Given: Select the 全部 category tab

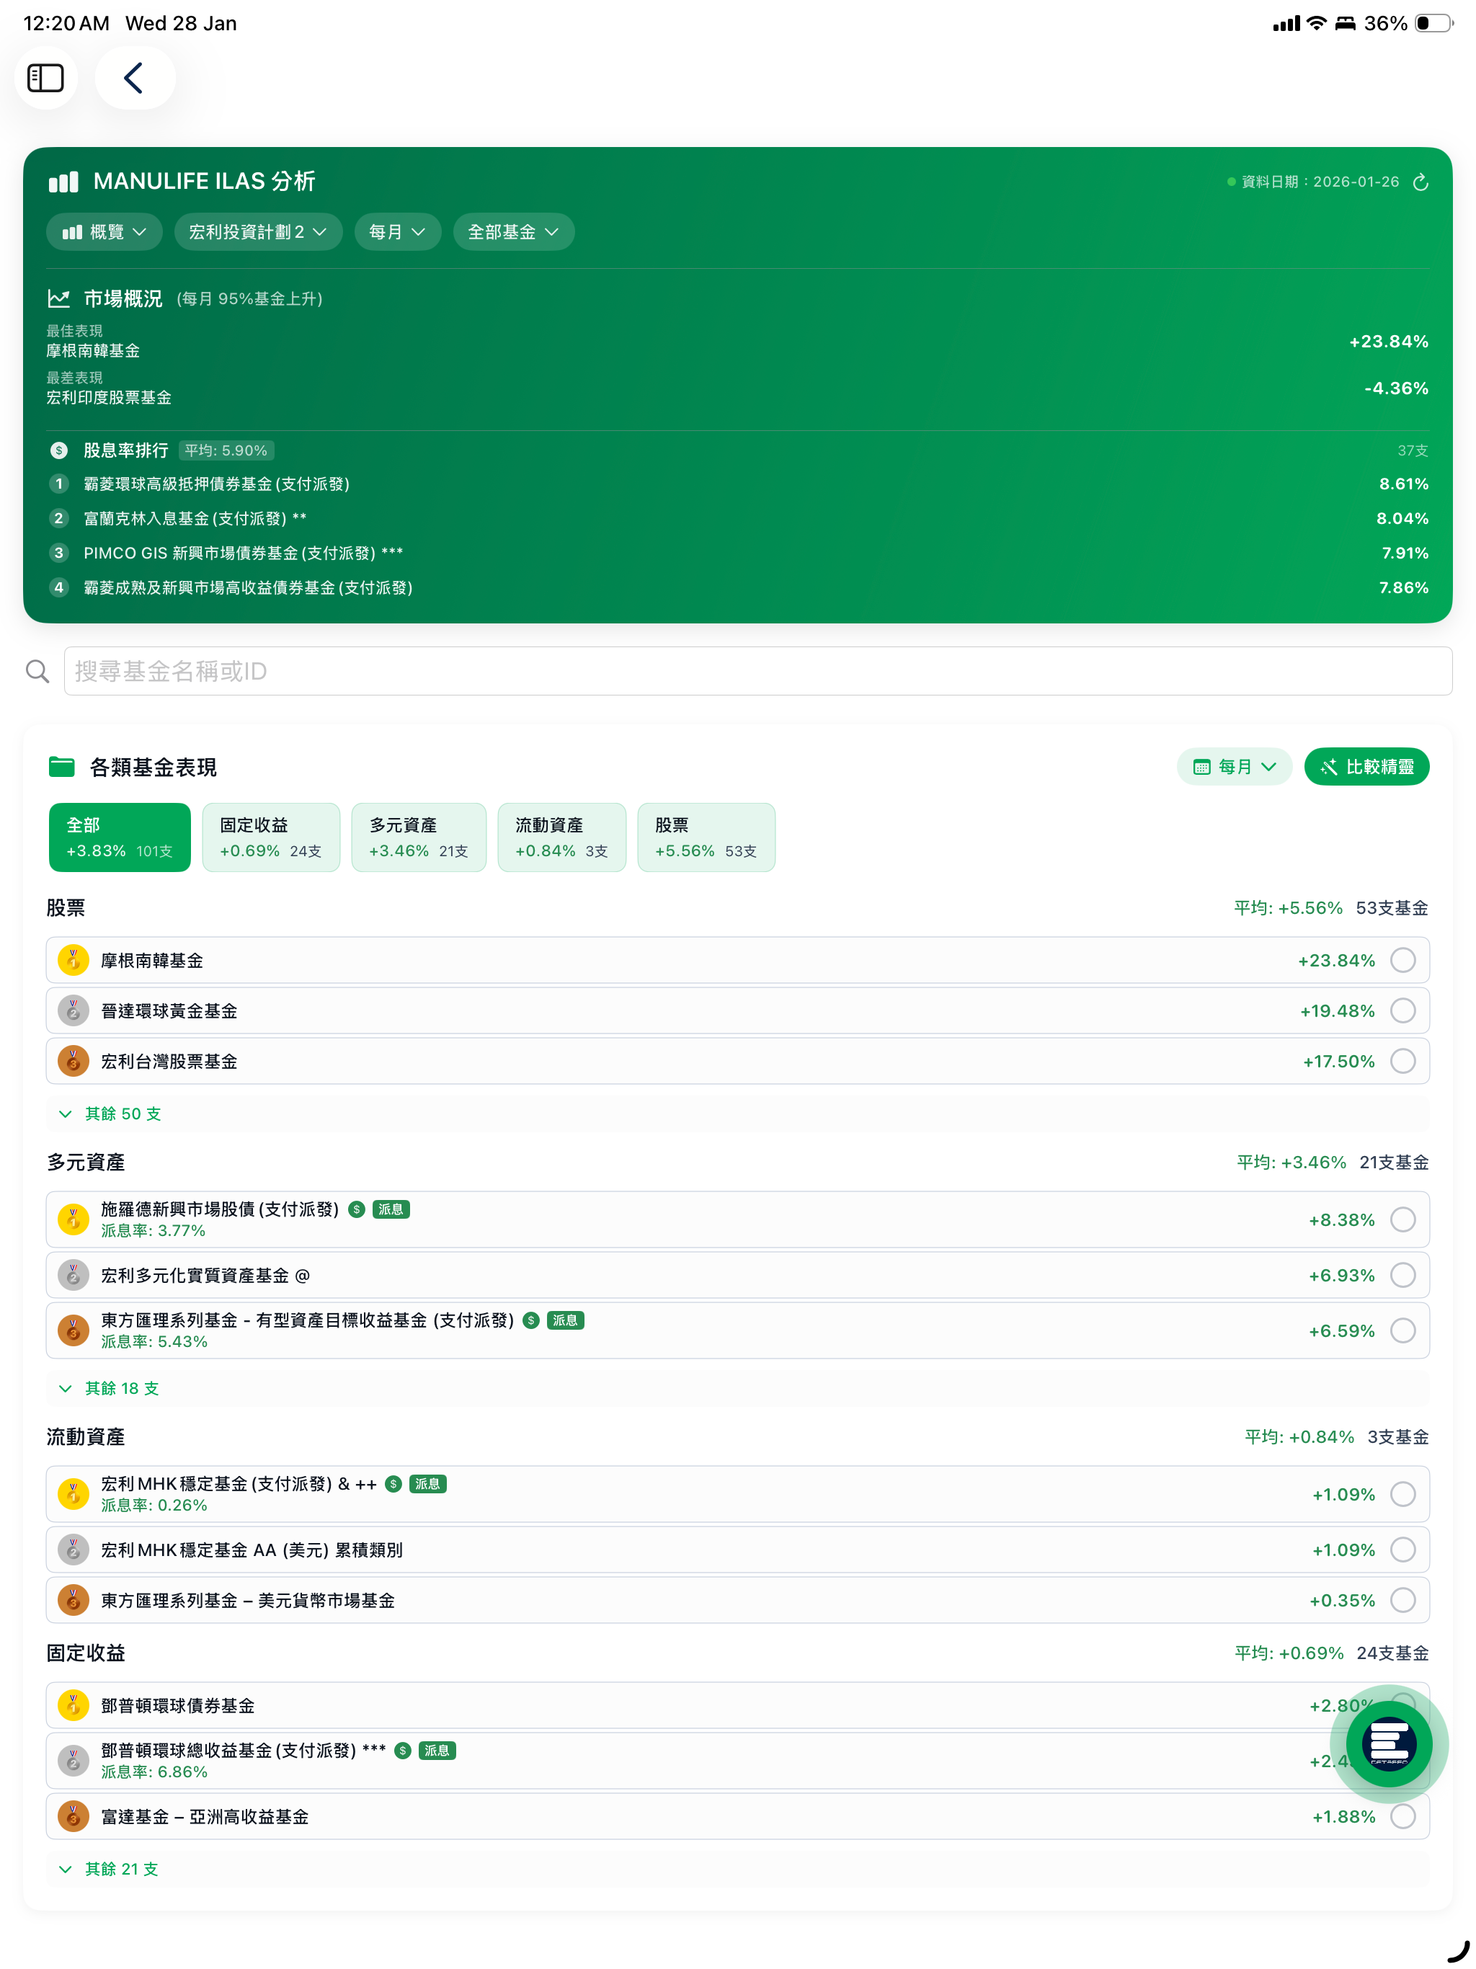Looking at the screenshot, I should coord(120,837).
